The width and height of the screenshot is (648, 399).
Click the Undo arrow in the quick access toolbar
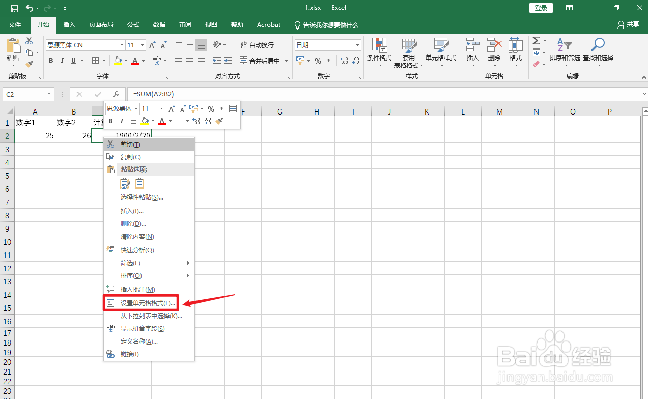pos(29,8)
